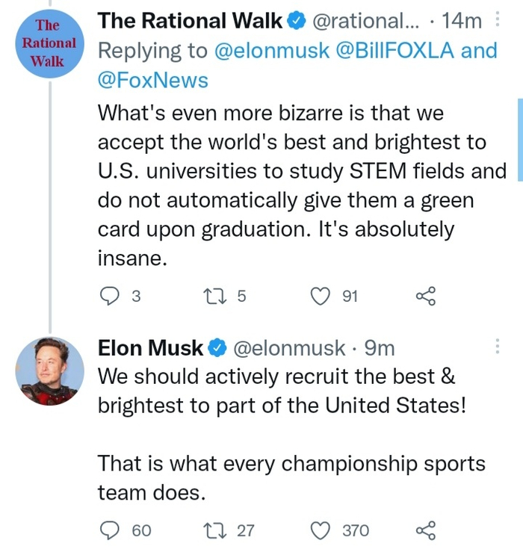523x555 pixels.
Task: Reply to The Rational Walk tweet
Action: click(109, 297)
